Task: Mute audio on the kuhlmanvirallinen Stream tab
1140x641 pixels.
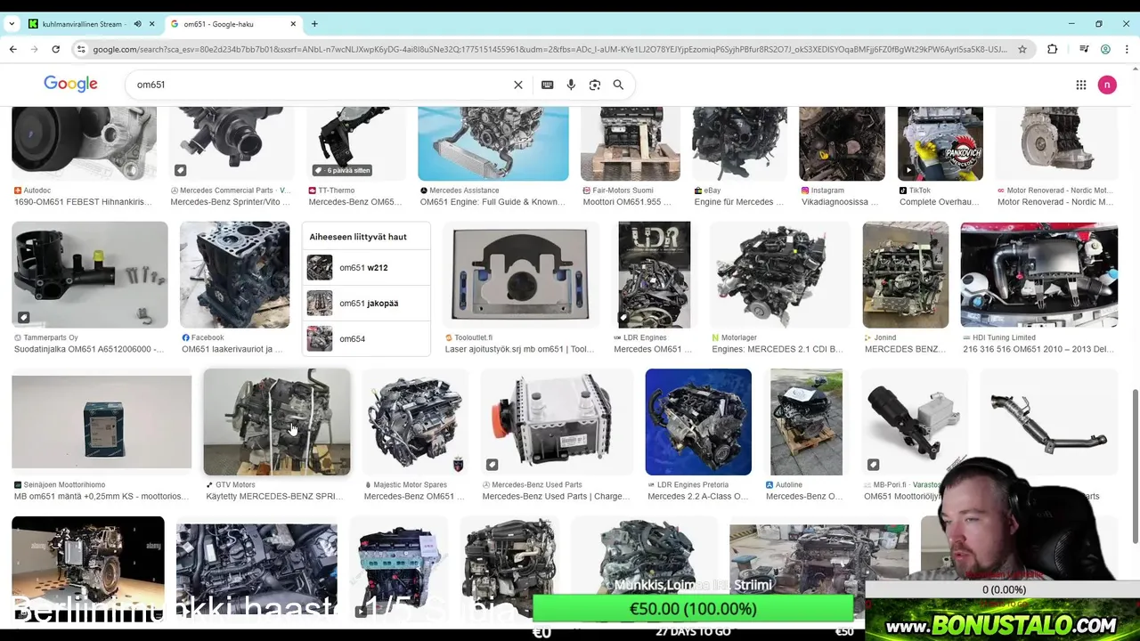Action: 137,24
